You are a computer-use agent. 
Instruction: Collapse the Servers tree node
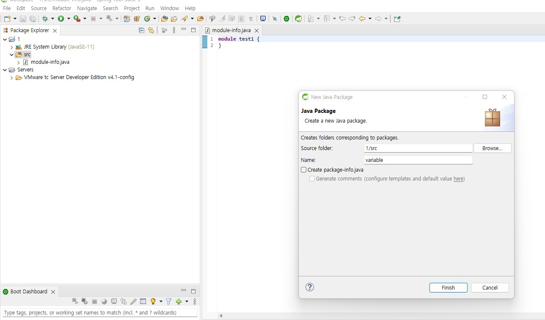(x=5, y=70)
